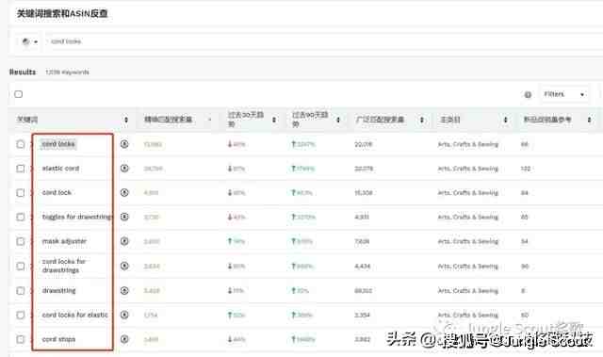Check the cord locks for drawstrings checkbox
603x357 pixels.
[x=21, y=267]
